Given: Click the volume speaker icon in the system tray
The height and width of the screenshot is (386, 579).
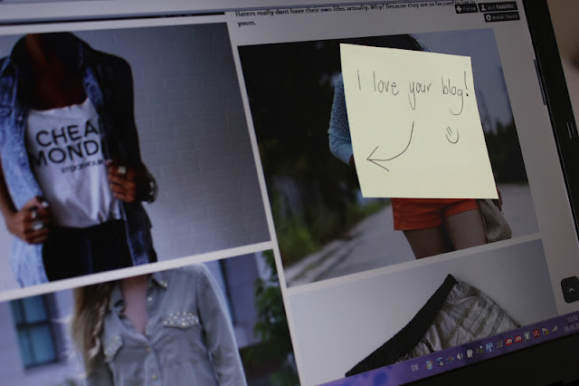Looking at the screenshot, I should [x=460, y=356].
